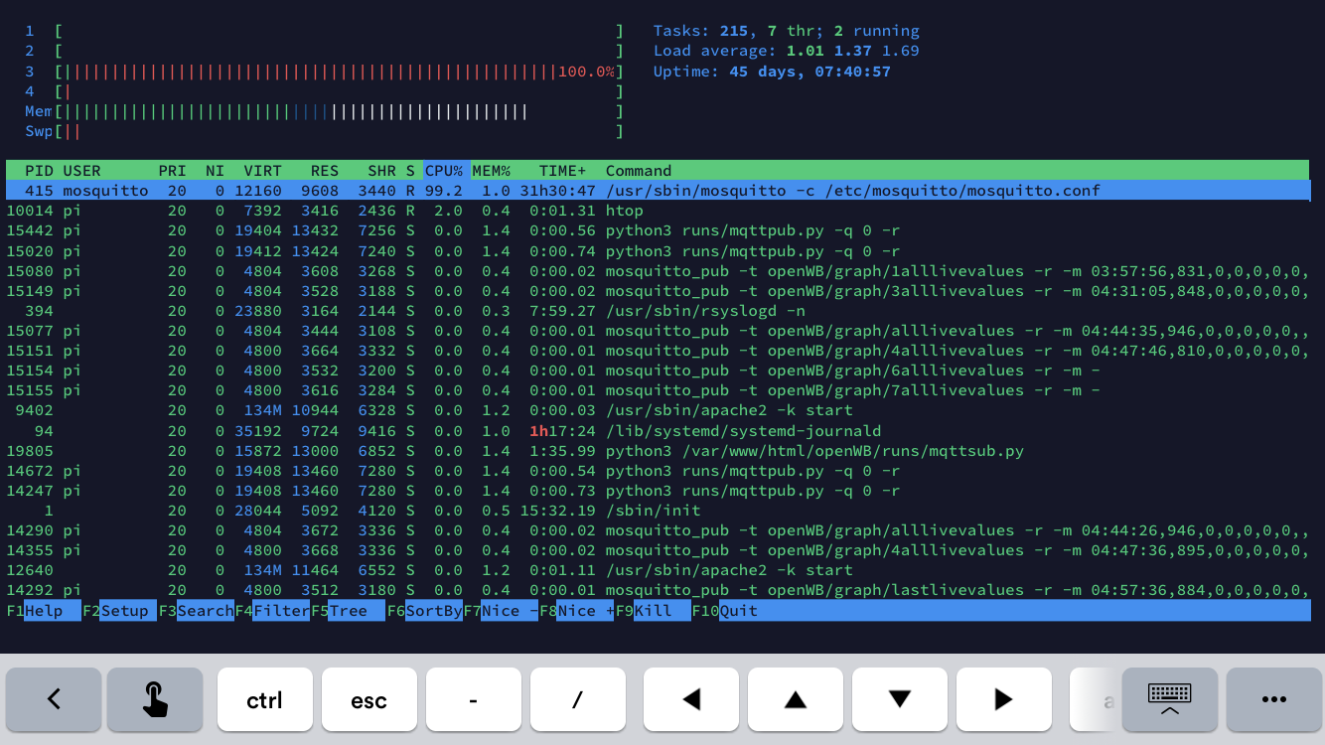
Task: Select the 3alllivevalues row PID 15149
Action: [658, 291]
